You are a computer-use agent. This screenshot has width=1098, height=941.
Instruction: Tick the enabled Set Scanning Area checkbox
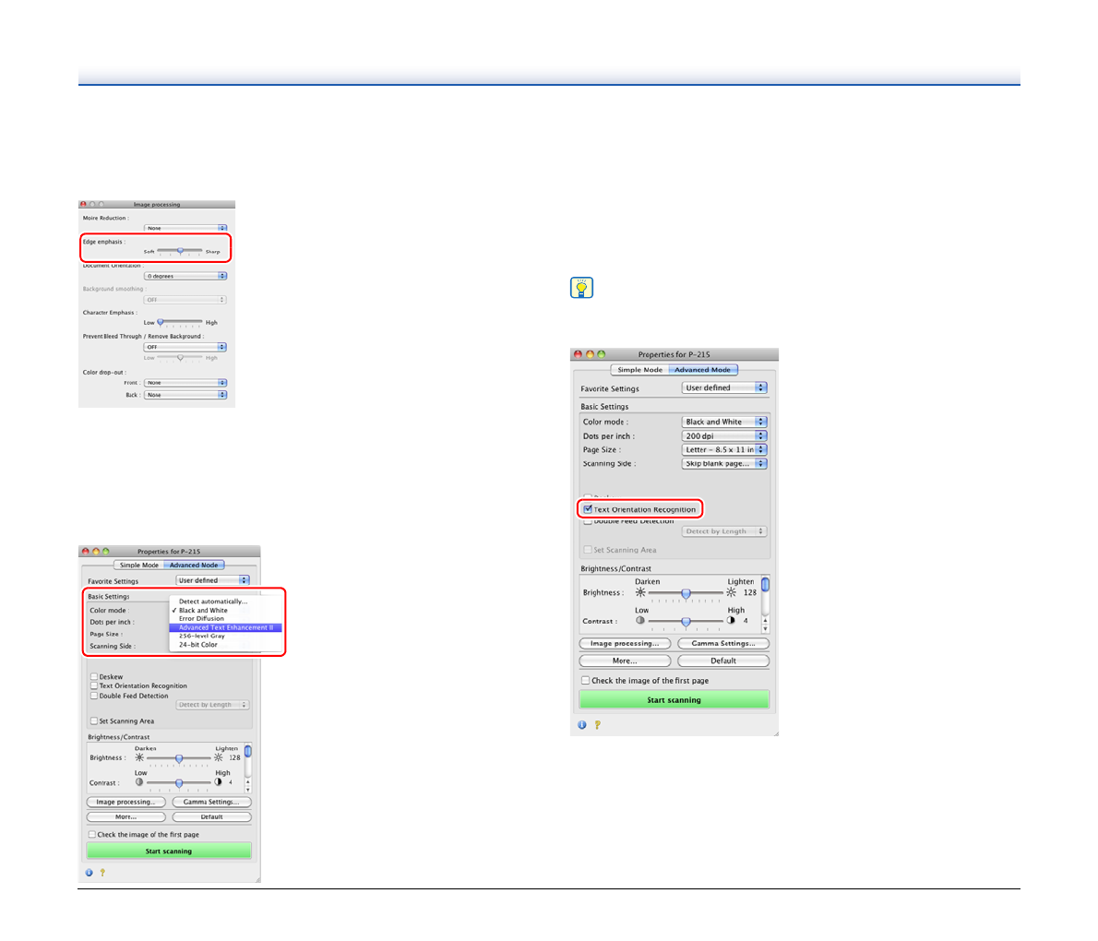tap(94, 721)
